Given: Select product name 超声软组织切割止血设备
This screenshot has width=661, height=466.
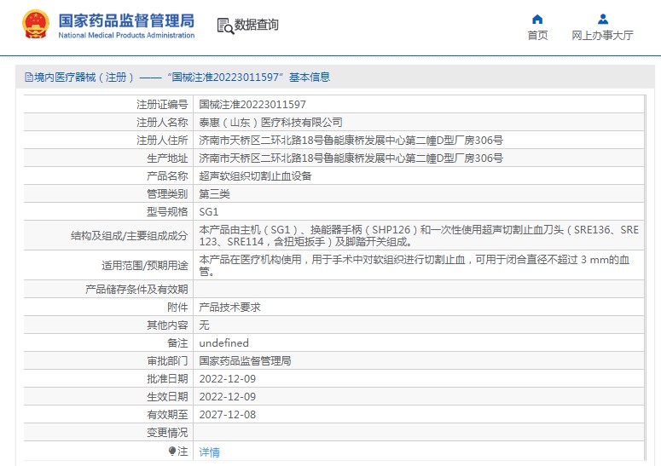Looking at the screenshot, I should 255,176.
